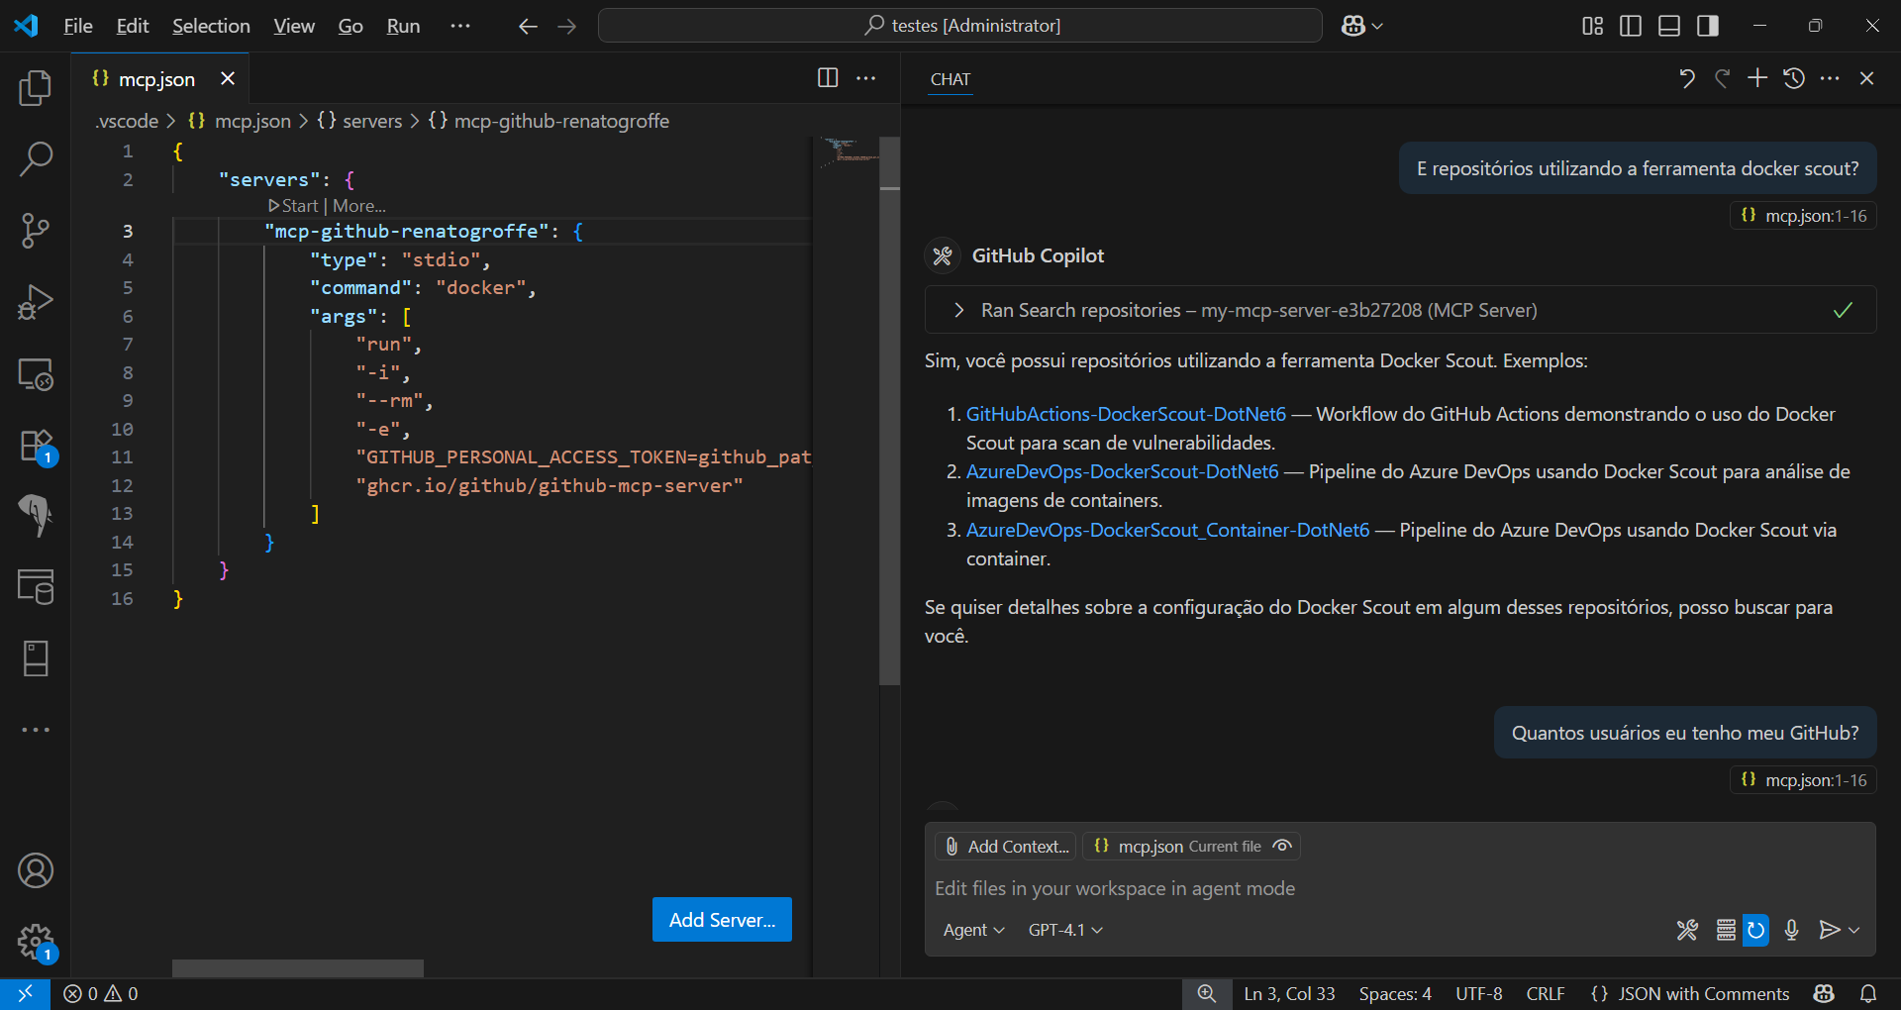Image resolution: width=1901 pixels, height=1010 pixels.
Task: Open the Go menu
Action: tap(350, 26)
